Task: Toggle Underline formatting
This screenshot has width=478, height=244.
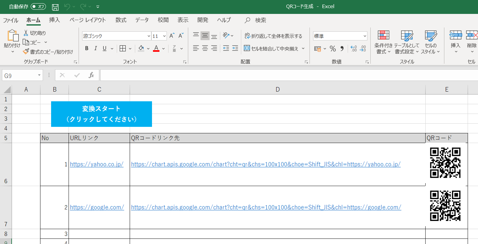Action: coord(104,49)
